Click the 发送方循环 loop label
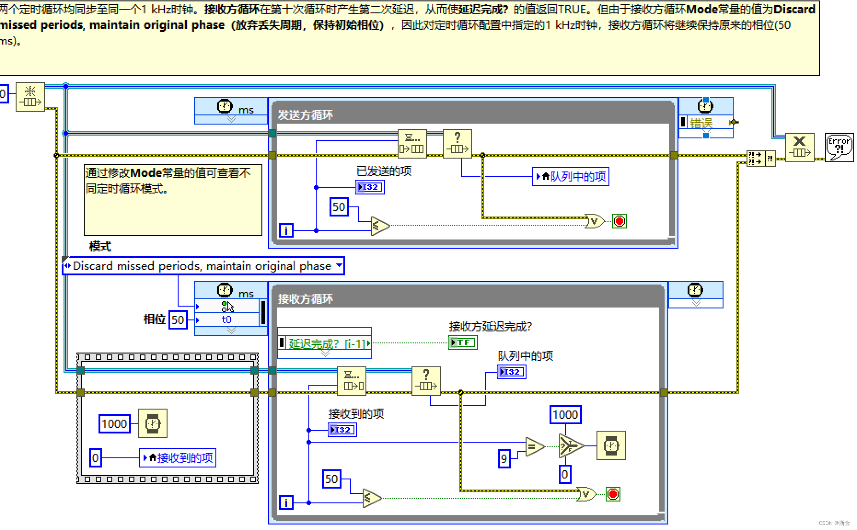Viewport: 857px width, 530px height. pyautogui.click(x=306, y=115)
